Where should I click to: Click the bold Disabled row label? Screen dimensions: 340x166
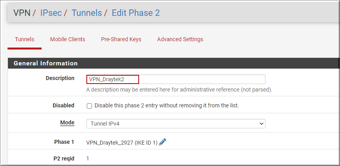63,105
